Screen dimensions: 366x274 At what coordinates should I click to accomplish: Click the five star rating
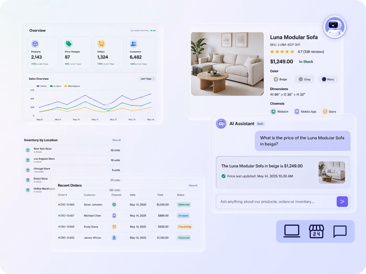click(x=282, y=52)
